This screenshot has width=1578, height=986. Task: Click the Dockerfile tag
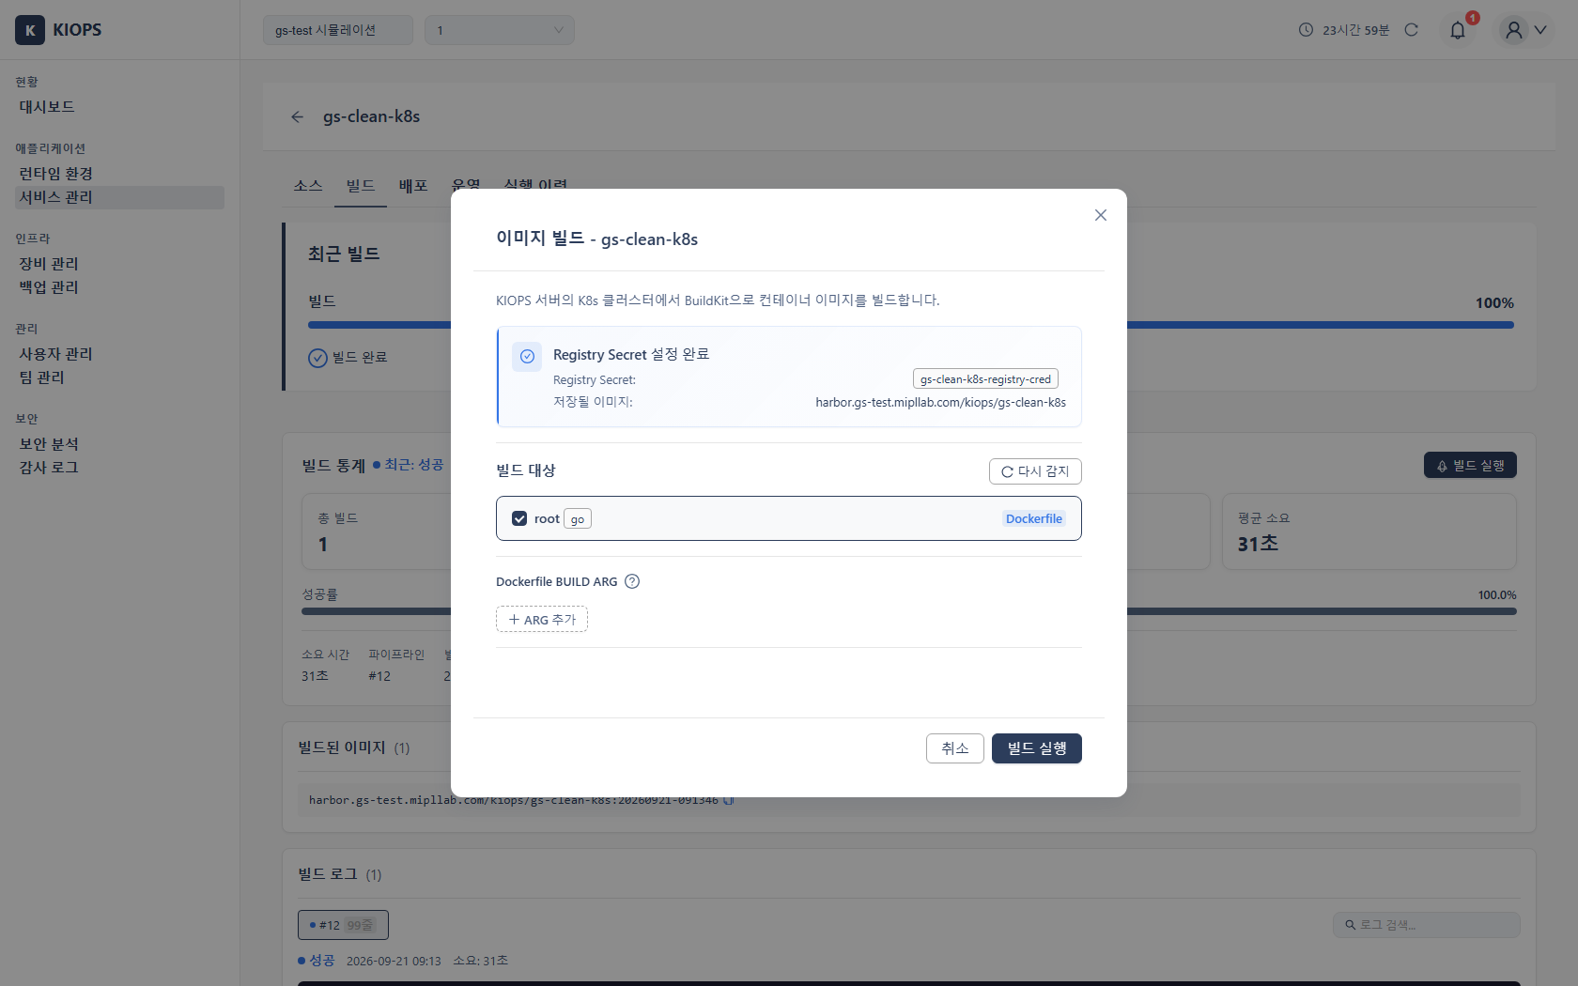click(1034, 518)
